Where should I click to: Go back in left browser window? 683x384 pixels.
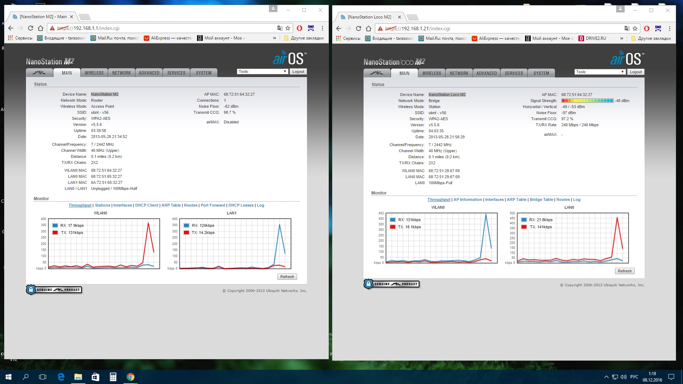[11, 28]
